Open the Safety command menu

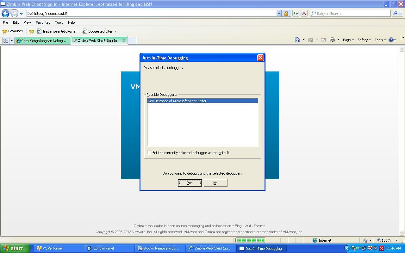(364, 40)
